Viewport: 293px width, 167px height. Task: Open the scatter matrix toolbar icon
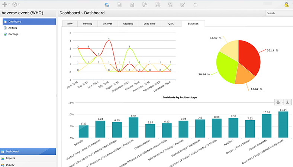pyautogui.click(x=170, y=5)
